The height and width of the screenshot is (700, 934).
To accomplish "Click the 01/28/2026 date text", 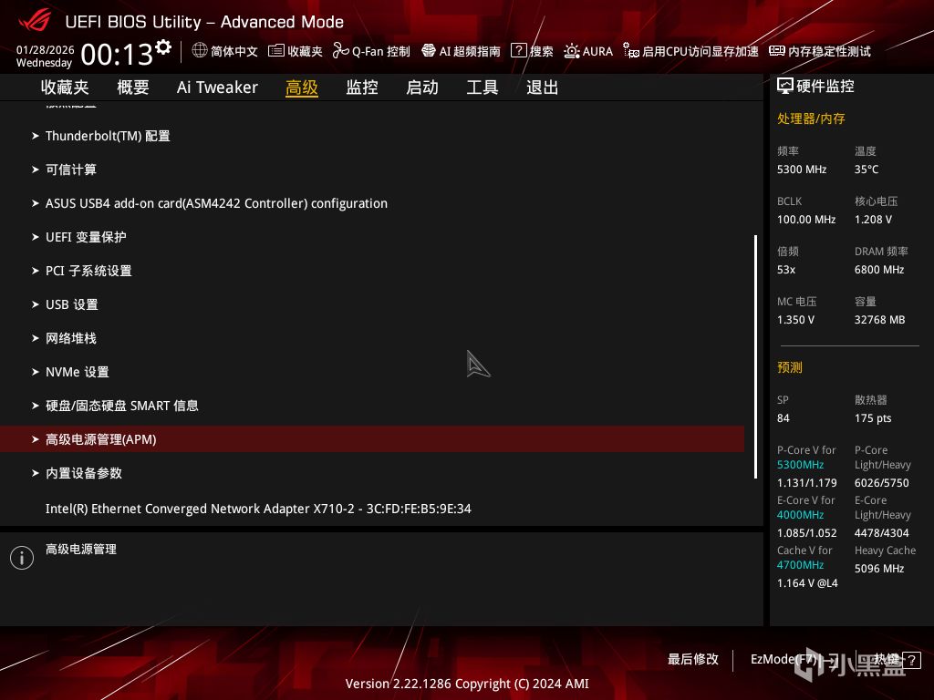I will (46, 49).
